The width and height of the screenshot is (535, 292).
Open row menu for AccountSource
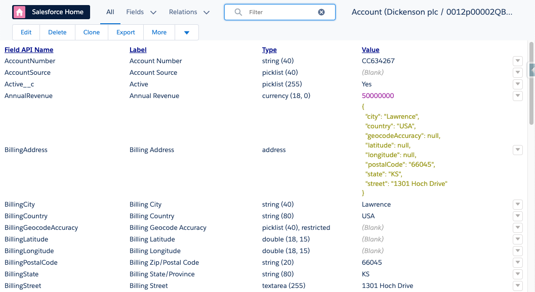pyautogui.click(x=518, y=73)
